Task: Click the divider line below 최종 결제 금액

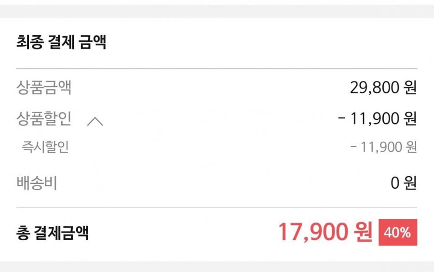Action: pos(217,69)
